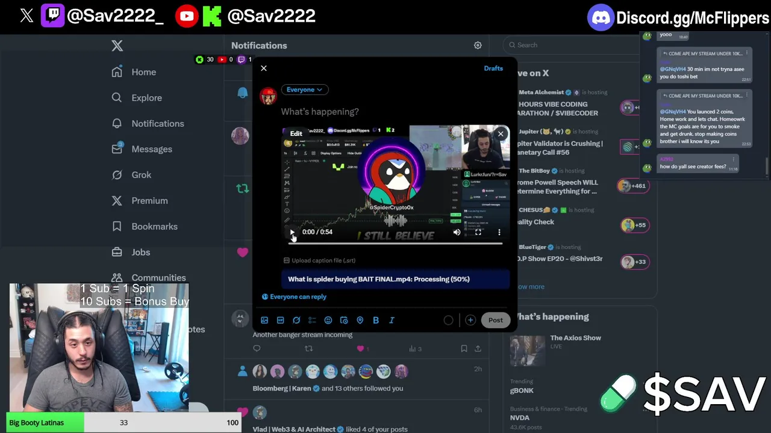Open The Axios Show live

[575, 338]
